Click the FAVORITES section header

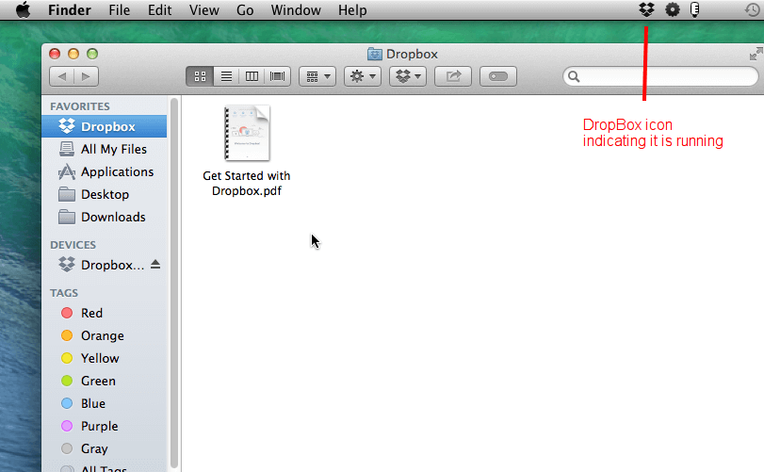pyautogui.click(x=80, y=106)
